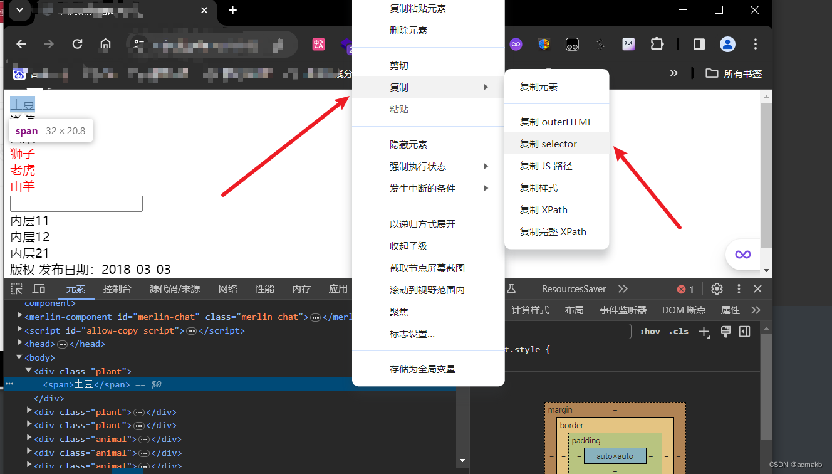Open the Extensions puzzle-piece menu

(x=657, y=44)
